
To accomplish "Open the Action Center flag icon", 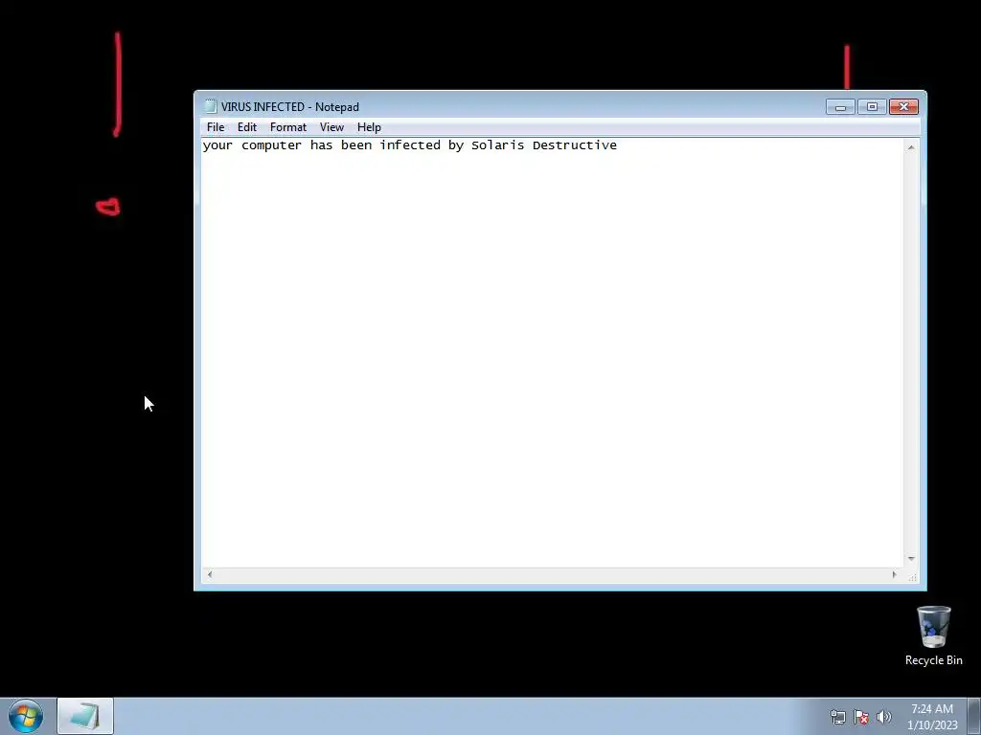I will coord(861,717).
